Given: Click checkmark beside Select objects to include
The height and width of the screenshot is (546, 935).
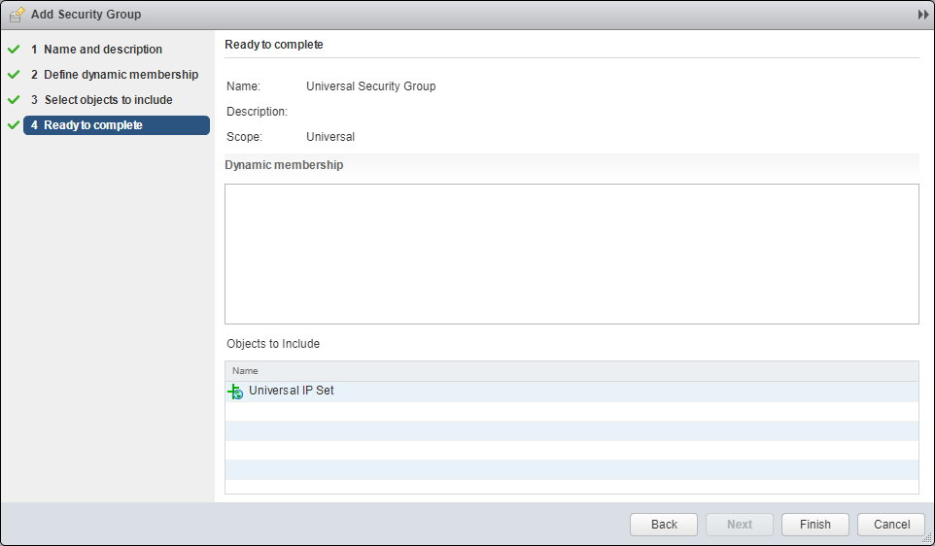Looking at the screenshot, I should click(14, 100).
